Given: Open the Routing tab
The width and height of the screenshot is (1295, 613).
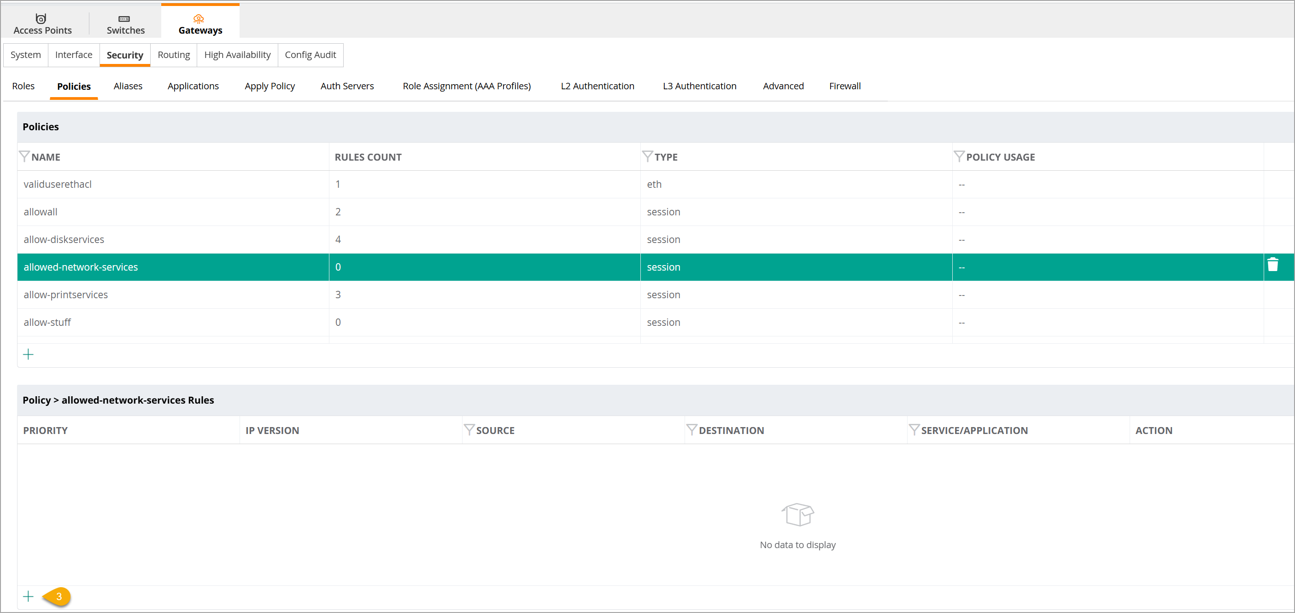Looking at the screenshot, I should click(x=174, y=55).
